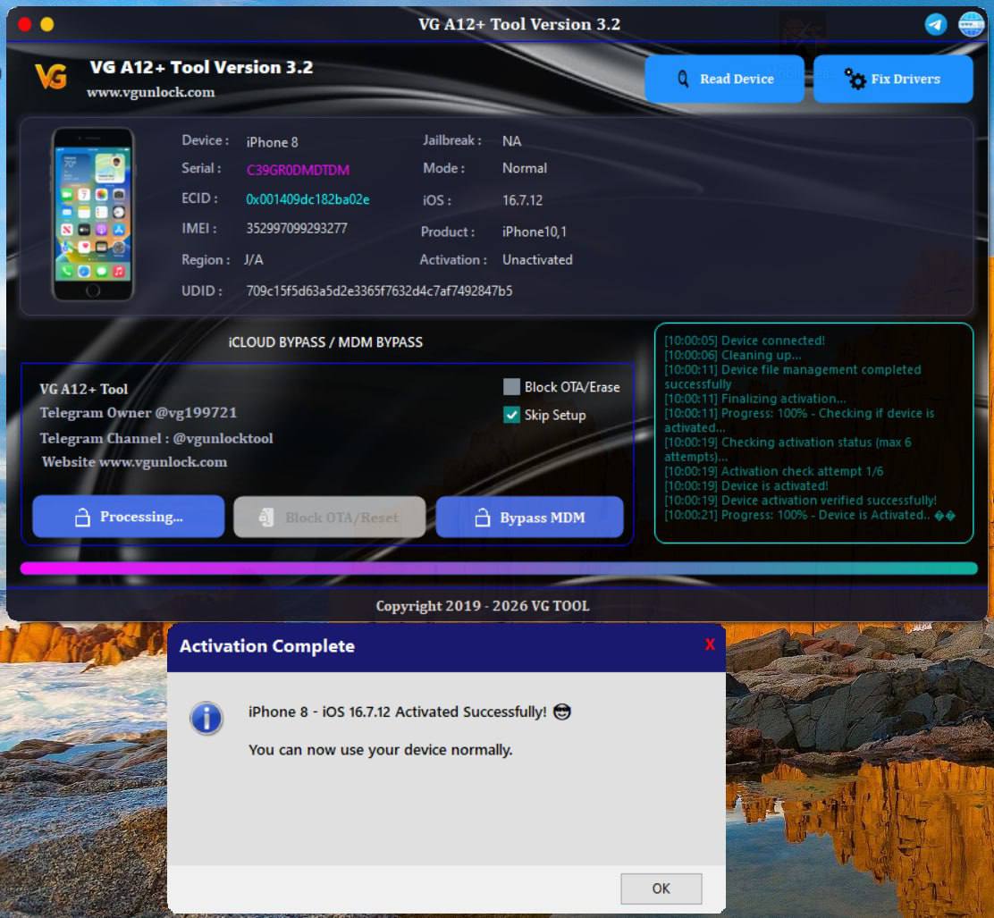Uncheck the Skip Setup checkbox
This screenshot has width=994, height=918.
511,415
